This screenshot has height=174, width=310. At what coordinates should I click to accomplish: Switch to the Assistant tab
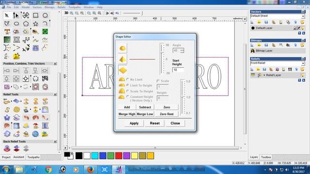coord(18,157)
